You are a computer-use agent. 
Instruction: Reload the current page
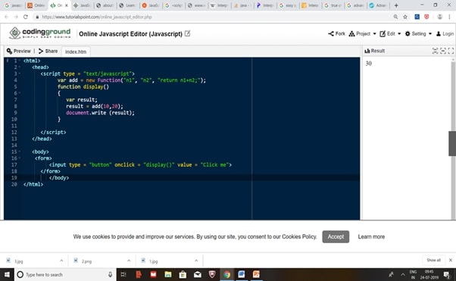point(26,17)
